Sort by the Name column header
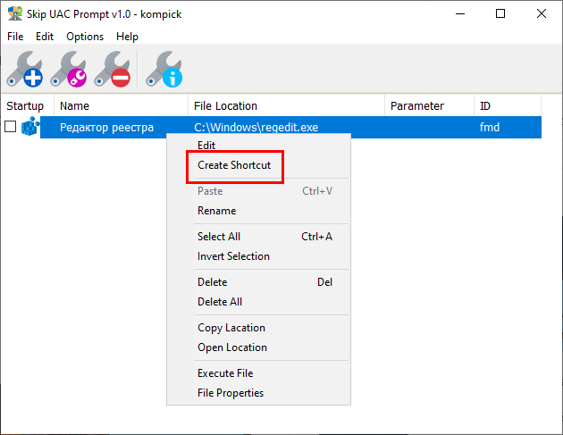 click(x=121, y=106)
